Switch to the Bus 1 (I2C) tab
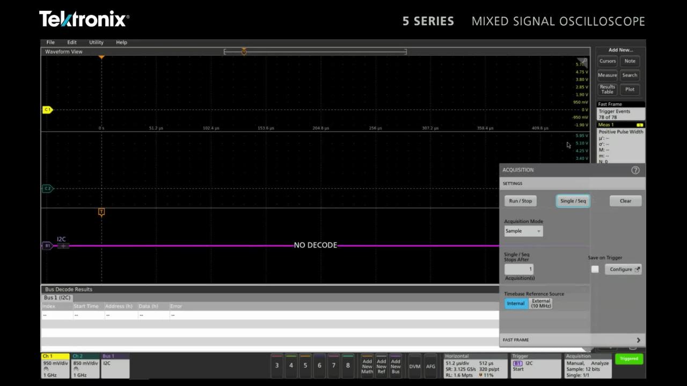 [57, 298]
